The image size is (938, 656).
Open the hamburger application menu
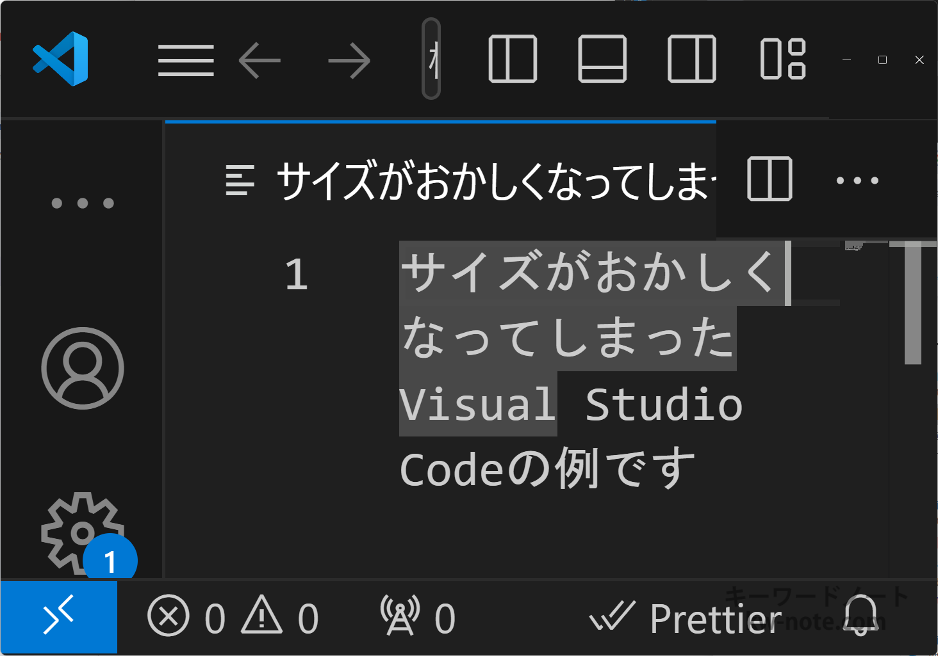pyautogui.click(x=186, y=61)
